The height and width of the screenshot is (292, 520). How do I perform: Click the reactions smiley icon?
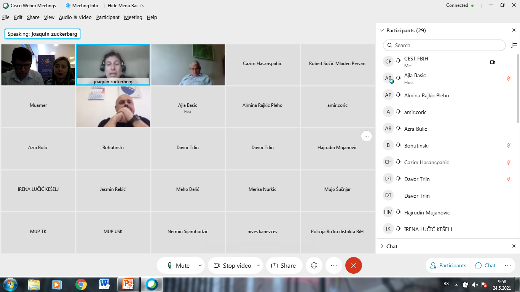[314, 265]
